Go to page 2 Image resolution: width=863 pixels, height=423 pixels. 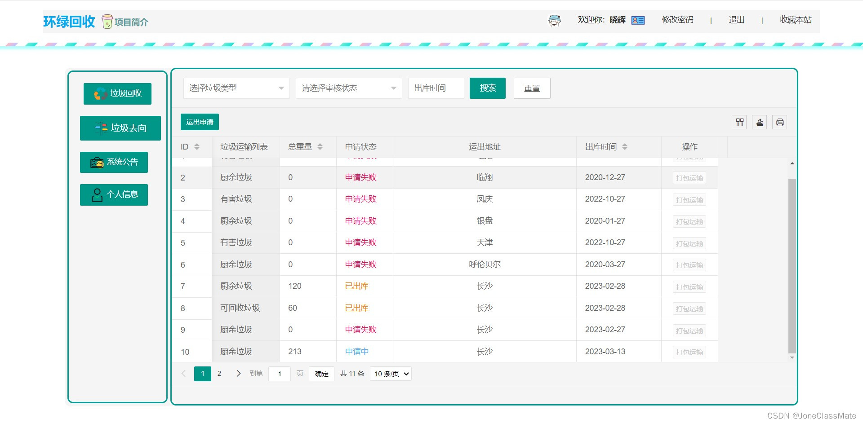tap(219, 374)
